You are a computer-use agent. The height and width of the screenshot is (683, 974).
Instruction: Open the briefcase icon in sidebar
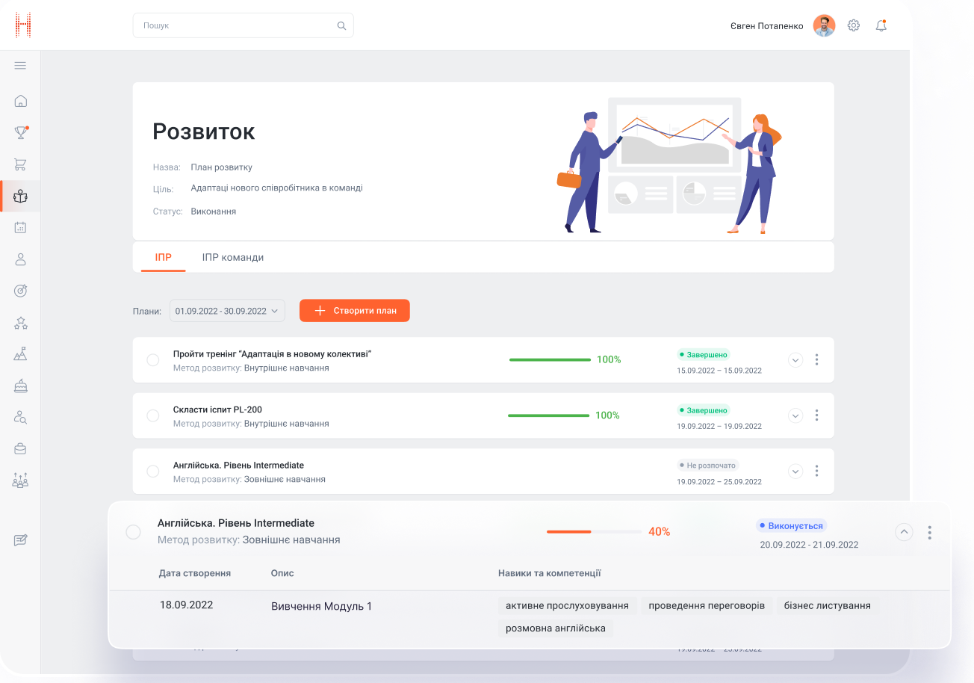point(20,448)
